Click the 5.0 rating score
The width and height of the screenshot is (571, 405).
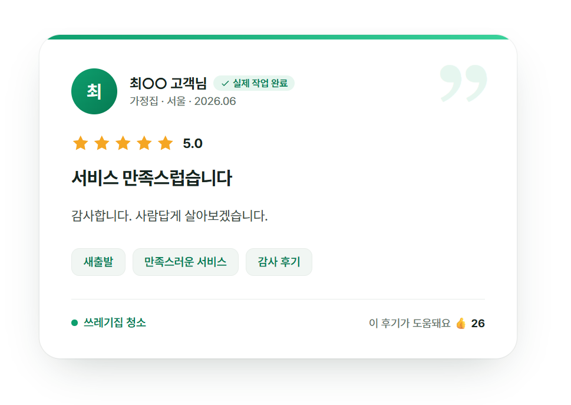[193, 143]
